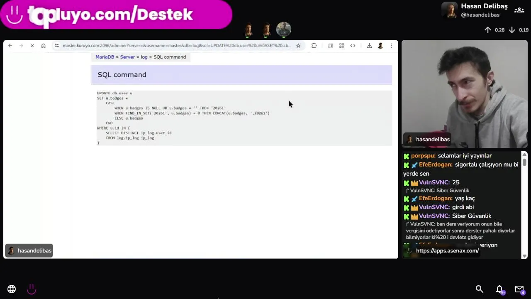Click the SQL command heading
This screenshot has width=531, height=299.
(x=122, y=75)
